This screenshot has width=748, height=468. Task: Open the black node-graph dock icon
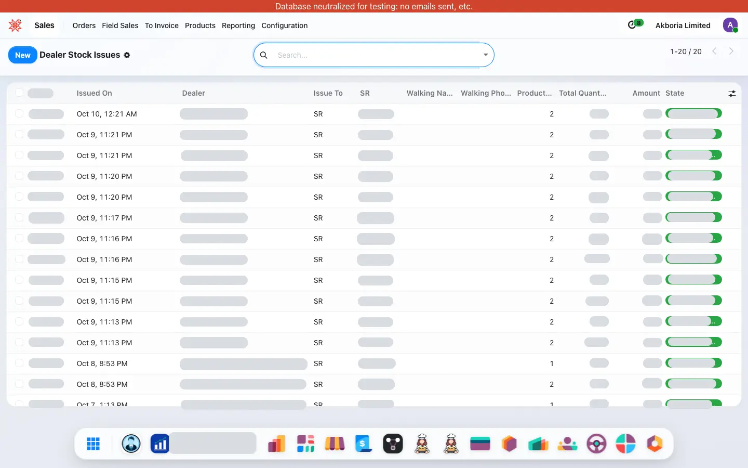tap(393, 444)
